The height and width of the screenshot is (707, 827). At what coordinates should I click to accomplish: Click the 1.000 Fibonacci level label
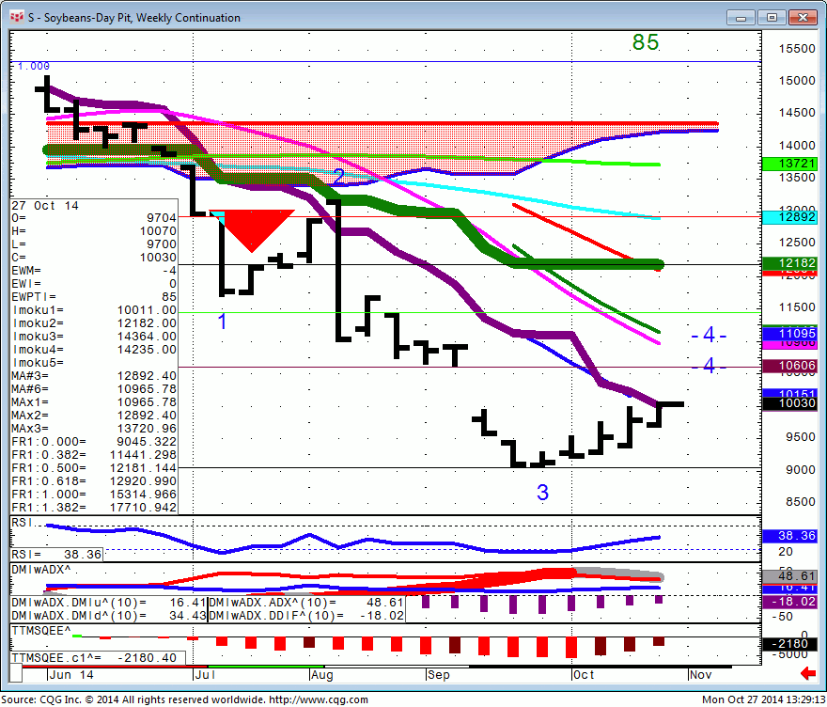(33, 67)
